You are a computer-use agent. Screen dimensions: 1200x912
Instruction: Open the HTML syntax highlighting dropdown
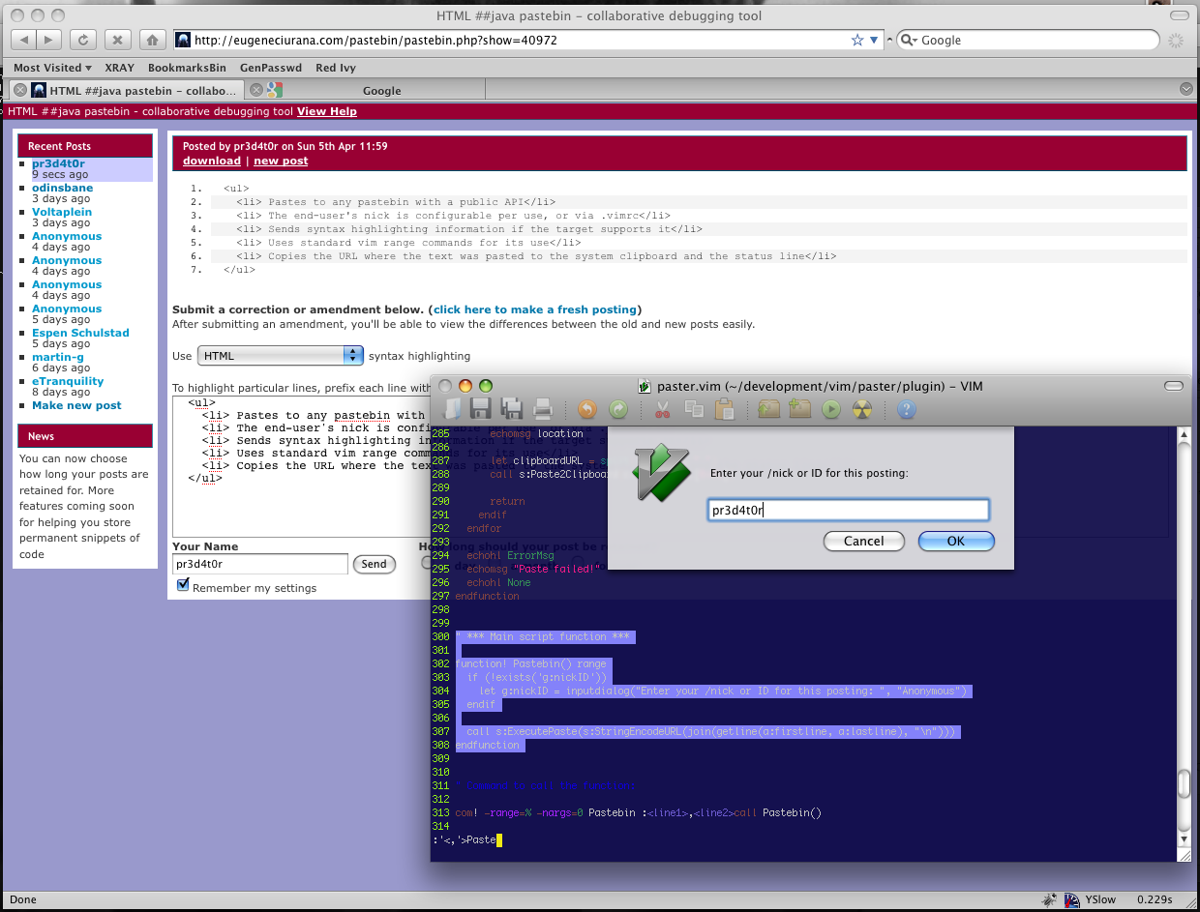[281, 356]
